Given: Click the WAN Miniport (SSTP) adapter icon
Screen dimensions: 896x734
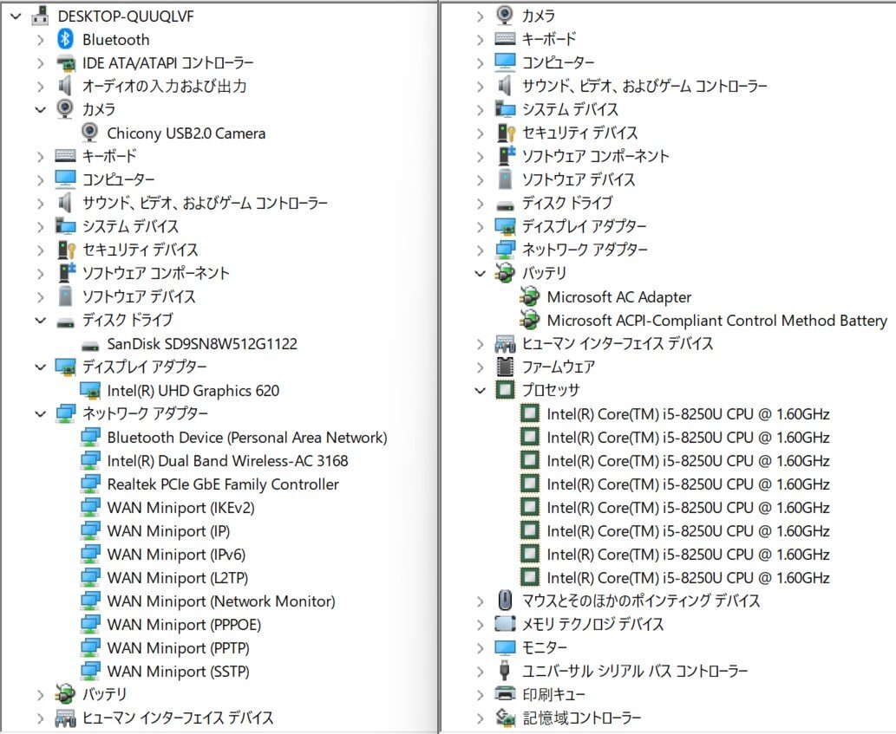Looking at the screenshot, I should tap(90, 672).
